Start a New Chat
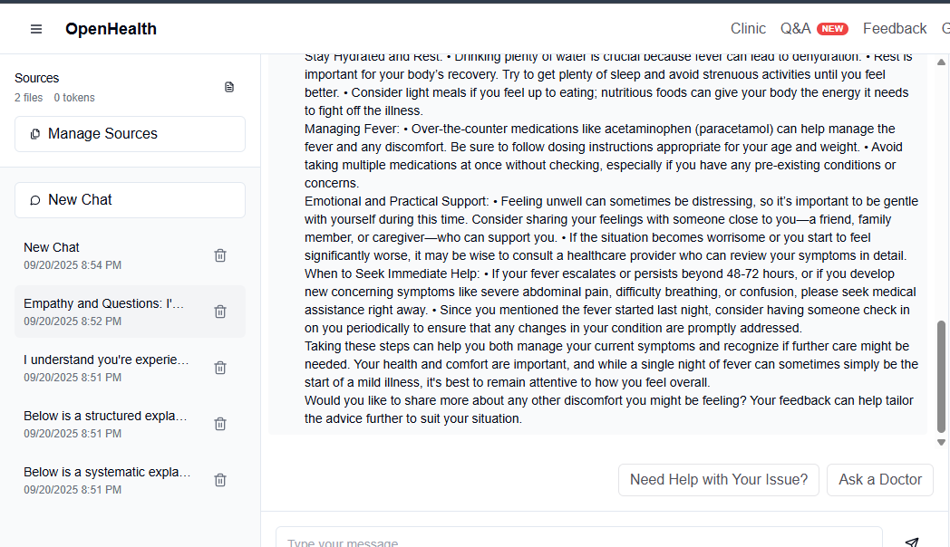Image resolution: width=950 pixels, height=547 pixels. 131,200
